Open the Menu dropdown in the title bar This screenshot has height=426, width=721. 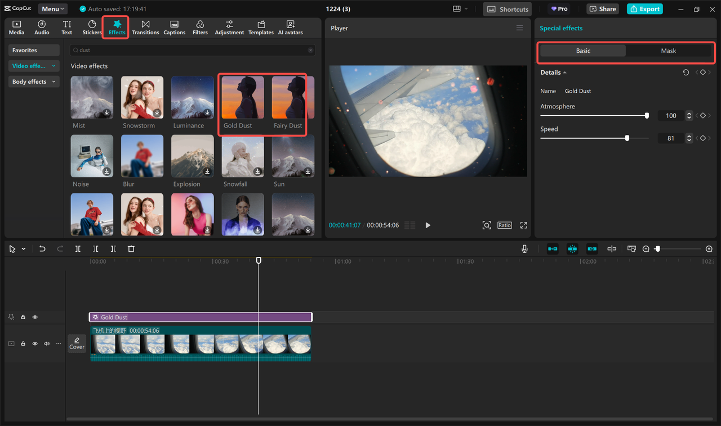click(52, 8)
